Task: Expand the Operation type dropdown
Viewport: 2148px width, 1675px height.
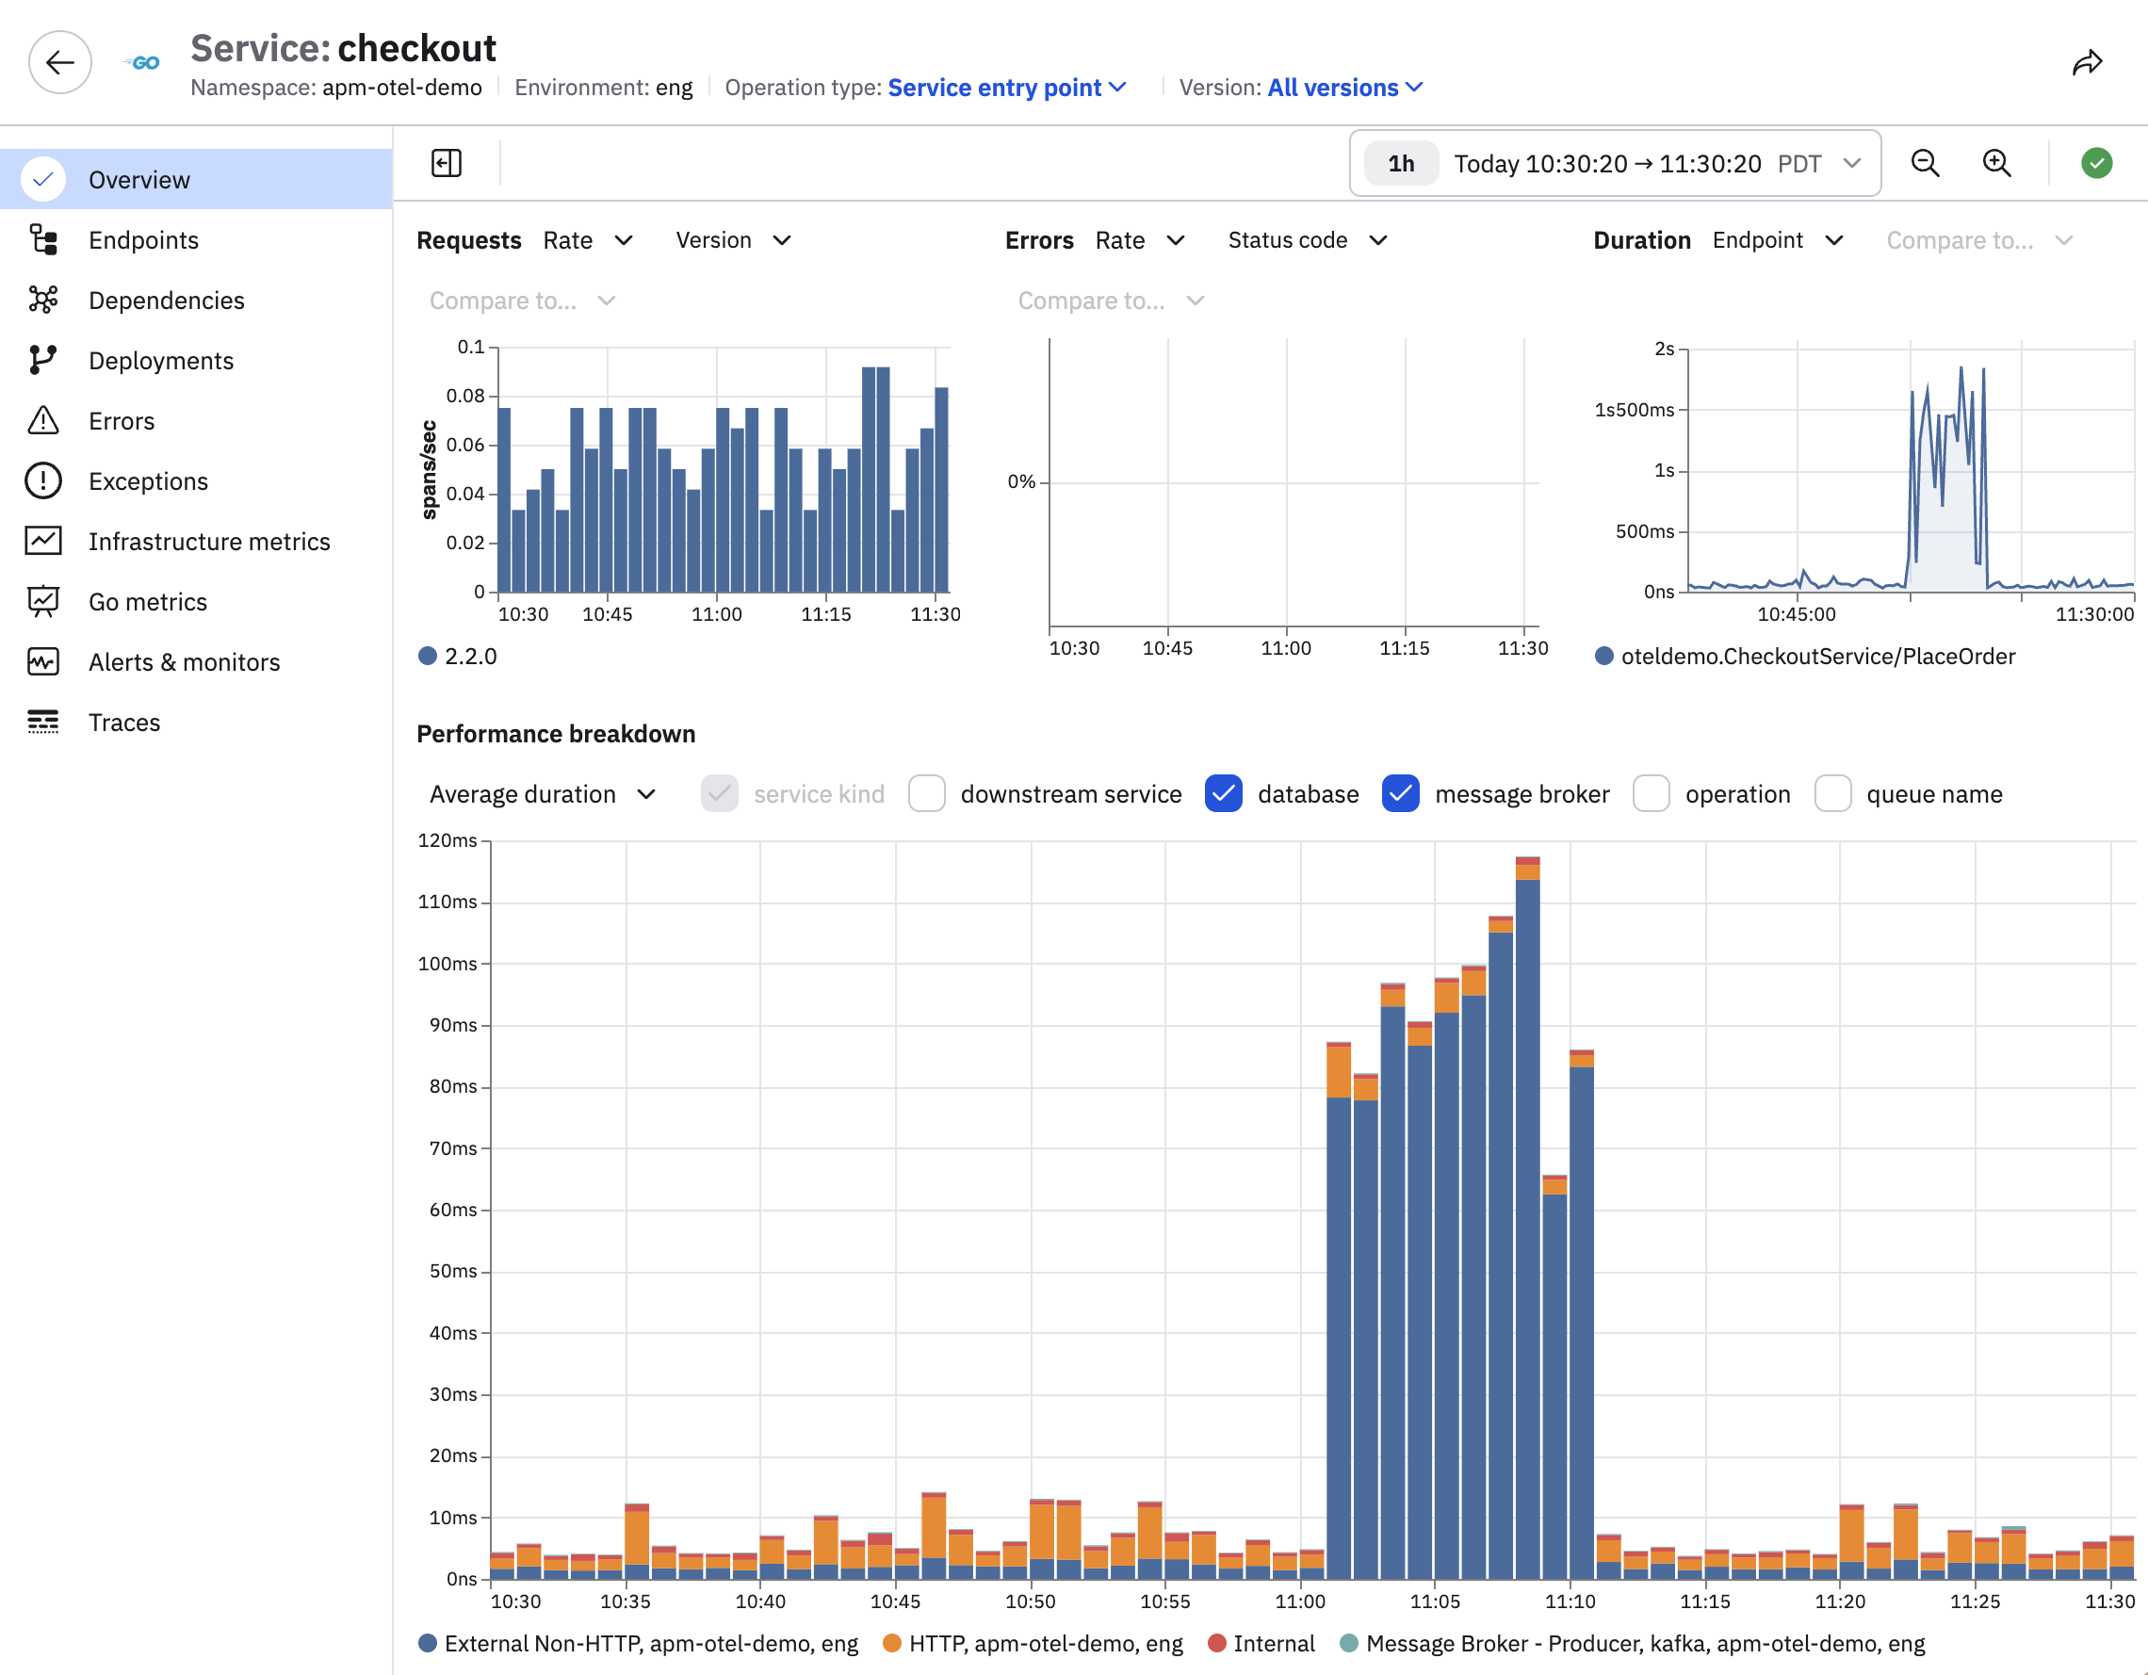Action: (1006, 88)
